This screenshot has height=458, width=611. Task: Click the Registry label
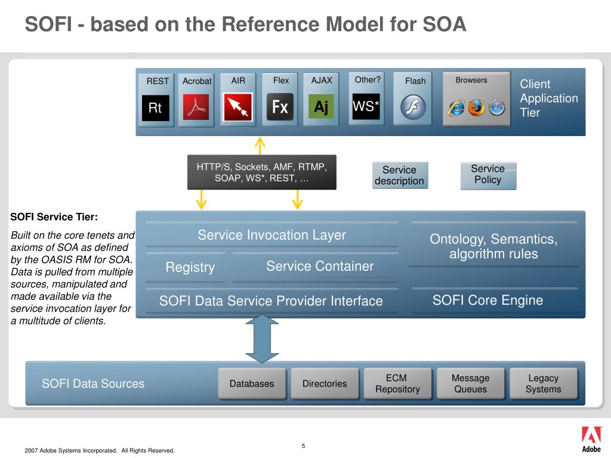pyautogui.click(x=190, y=267)
